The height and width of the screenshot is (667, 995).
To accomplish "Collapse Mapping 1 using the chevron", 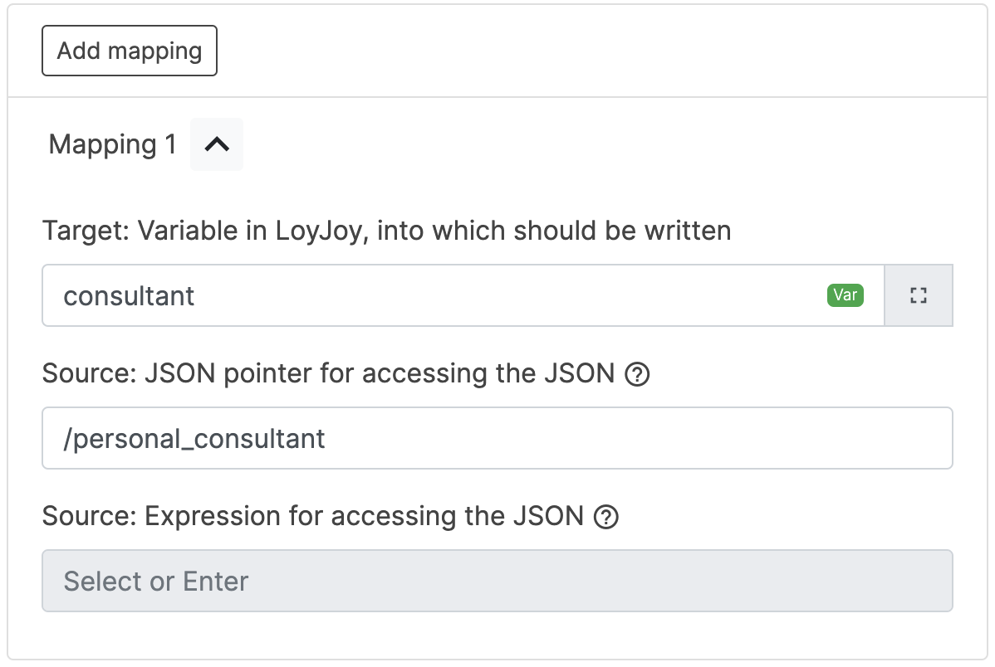I will point(217,144).
